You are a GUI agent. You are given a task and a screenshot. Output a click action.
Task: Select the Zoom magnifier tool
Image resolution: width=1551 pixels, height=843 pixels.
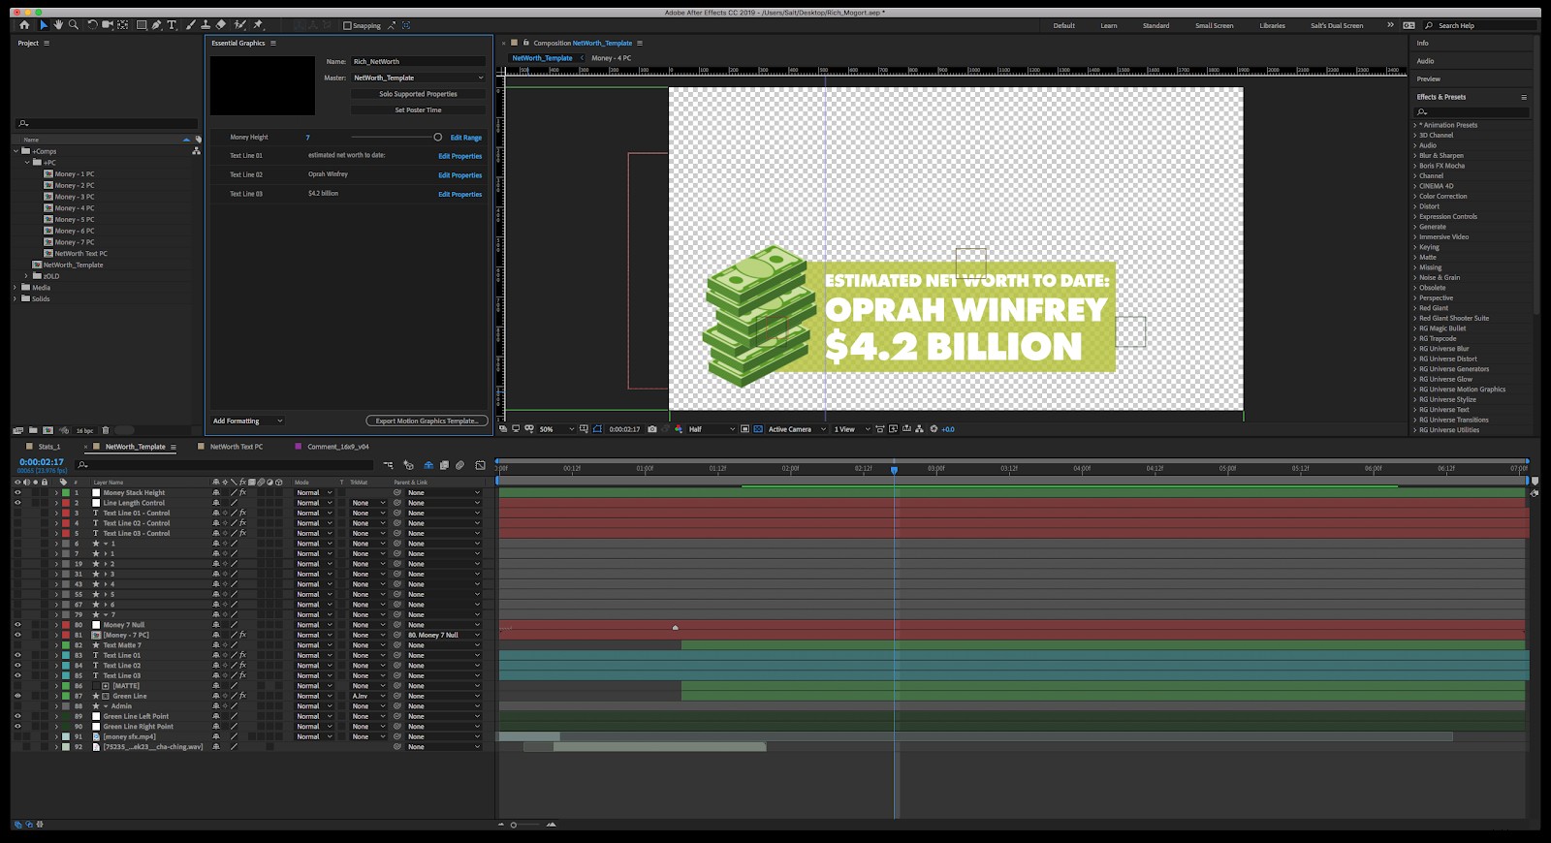point(74,25)
